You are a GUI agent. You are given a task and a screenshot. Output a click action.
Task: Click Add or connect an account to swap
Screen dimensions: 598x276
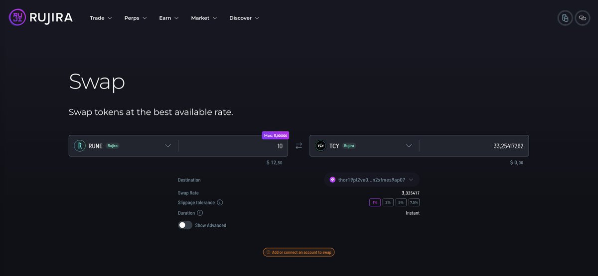point(299,252)
